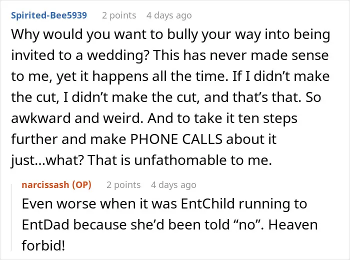Click the phrase awkward and weird
This screenshot has width=350, height=260.
[77, 118]
